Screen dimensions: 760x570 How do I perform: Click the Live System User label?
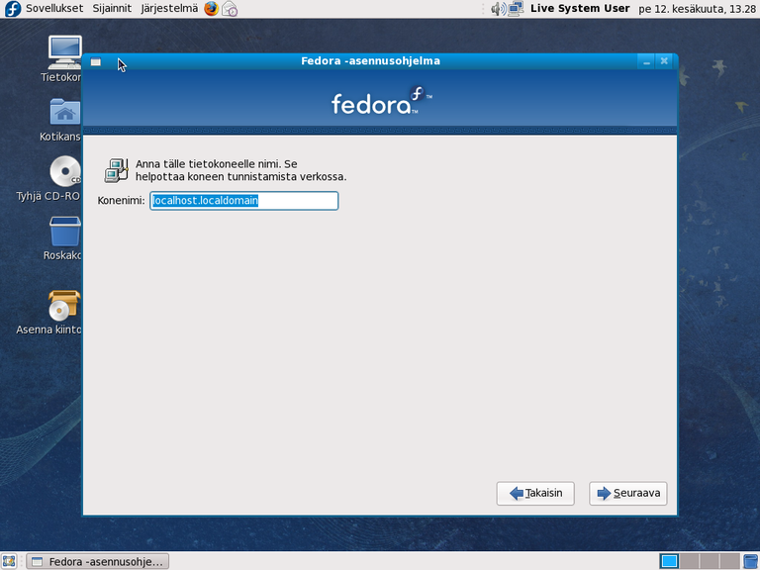[579, 9]
